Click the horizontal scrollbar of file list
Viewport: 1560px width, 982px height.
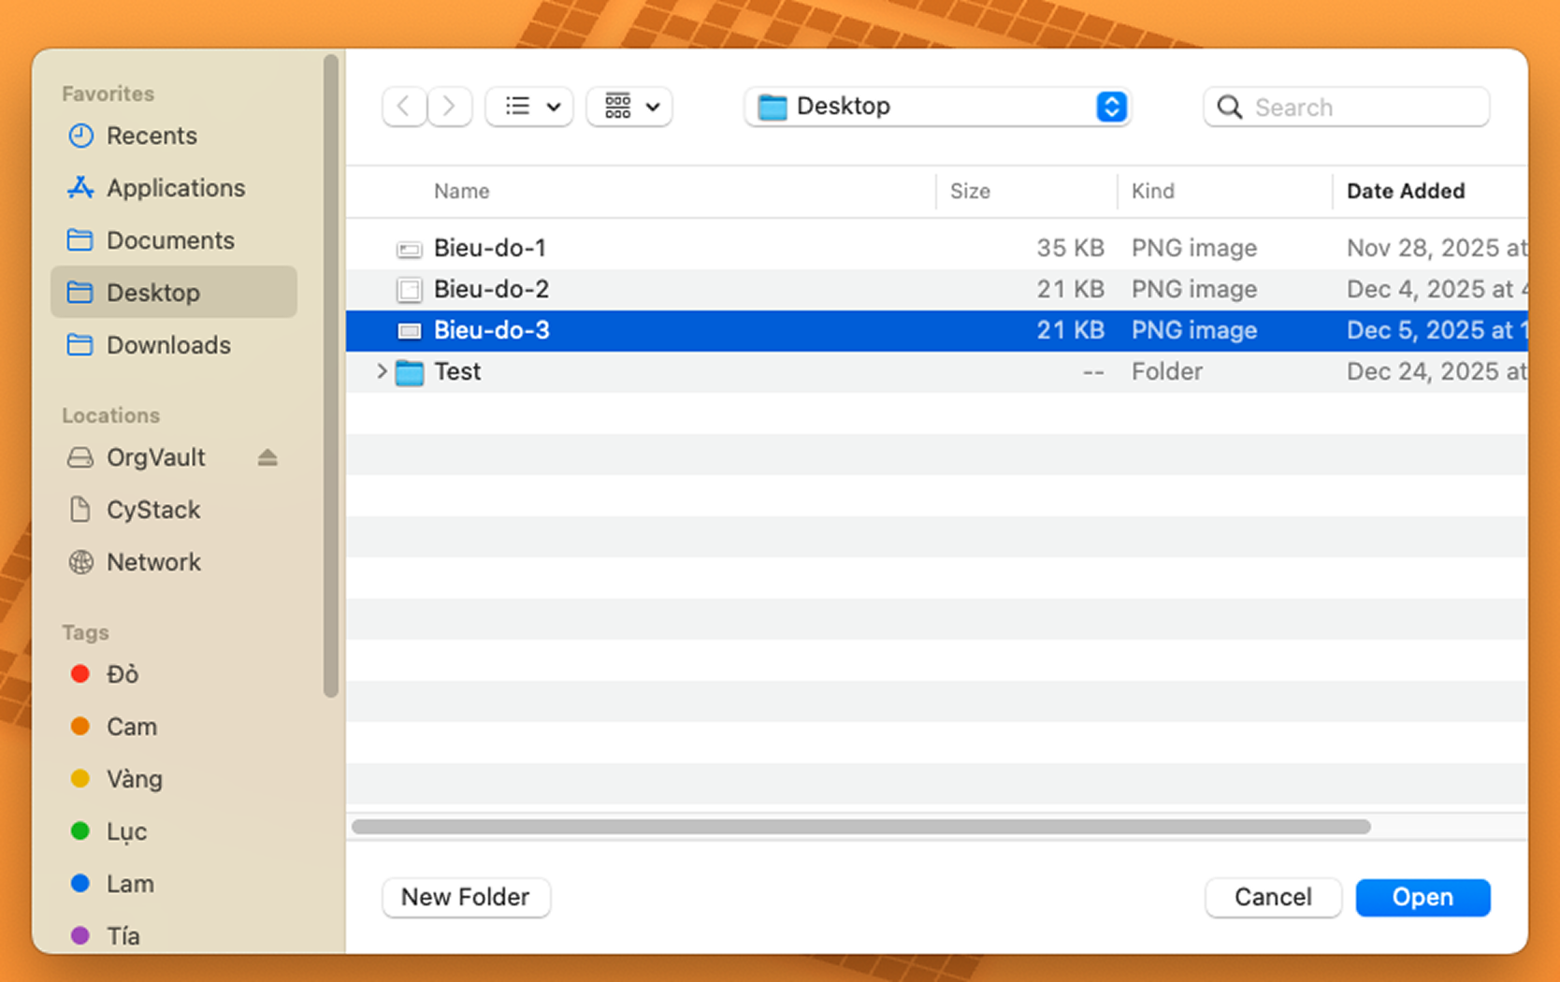[861, 827]
